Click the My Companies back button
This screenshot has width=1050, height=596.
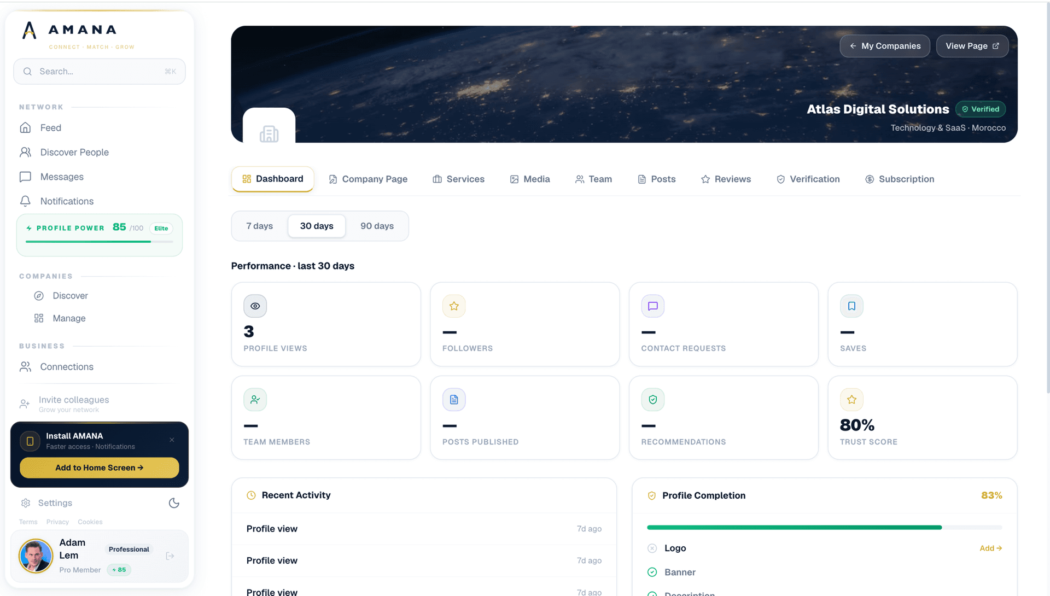[885, 46]
